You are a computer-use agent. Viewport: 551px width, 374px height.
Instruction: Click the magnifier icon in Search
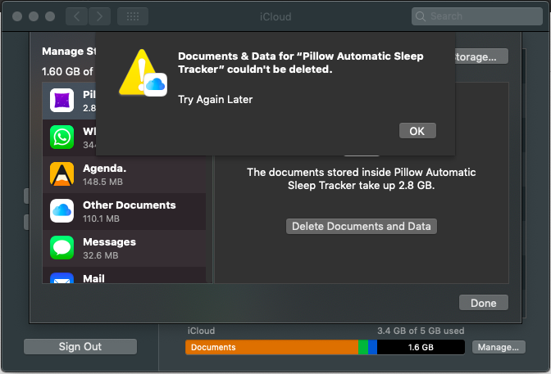[421, 16]
